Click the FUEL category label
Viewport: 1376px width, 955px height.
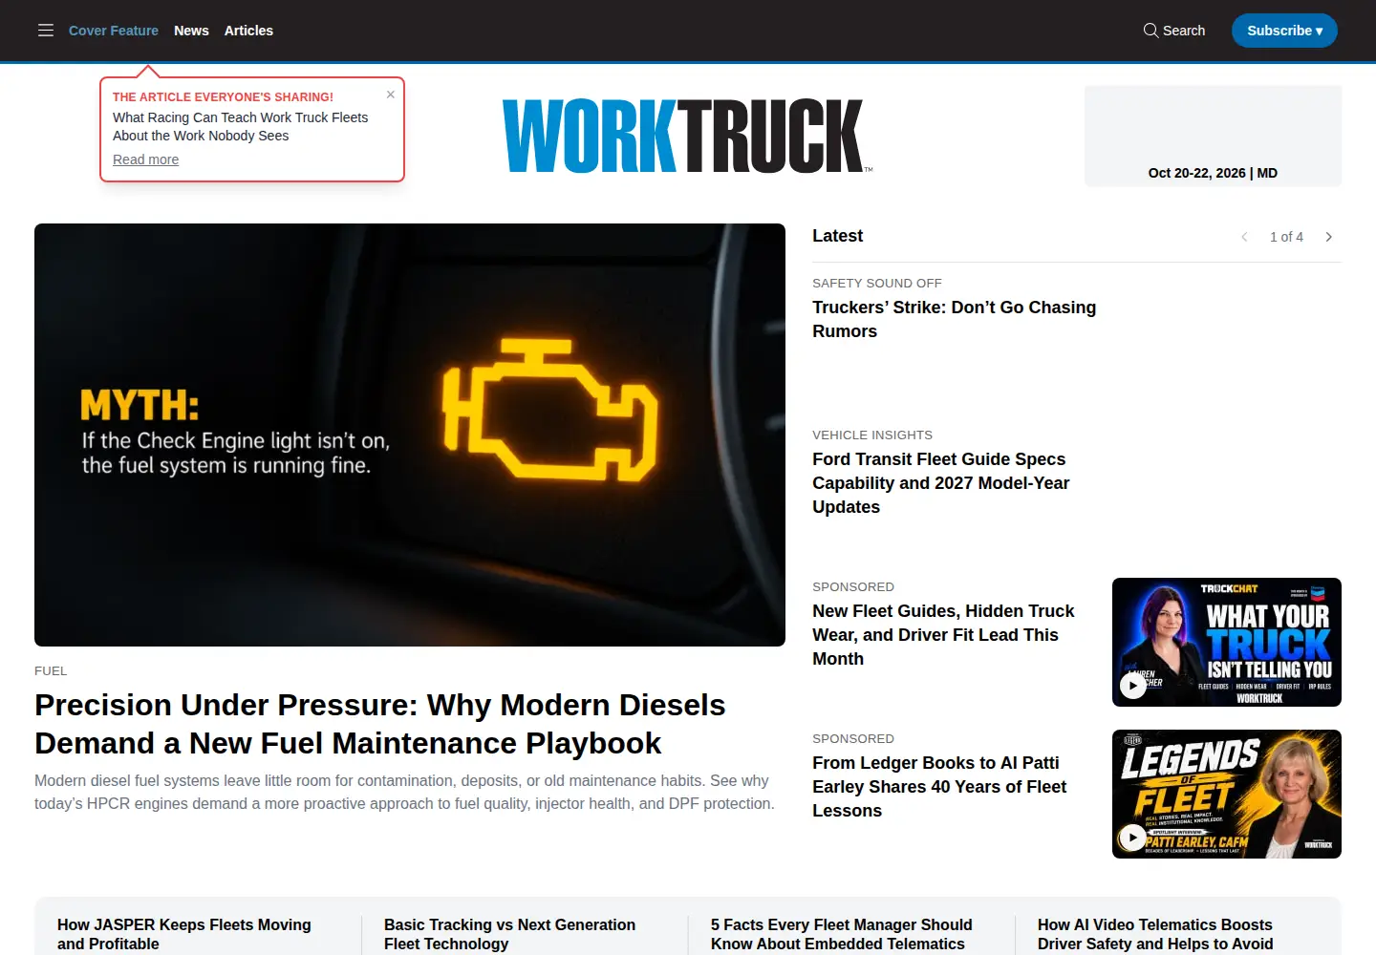51,671
